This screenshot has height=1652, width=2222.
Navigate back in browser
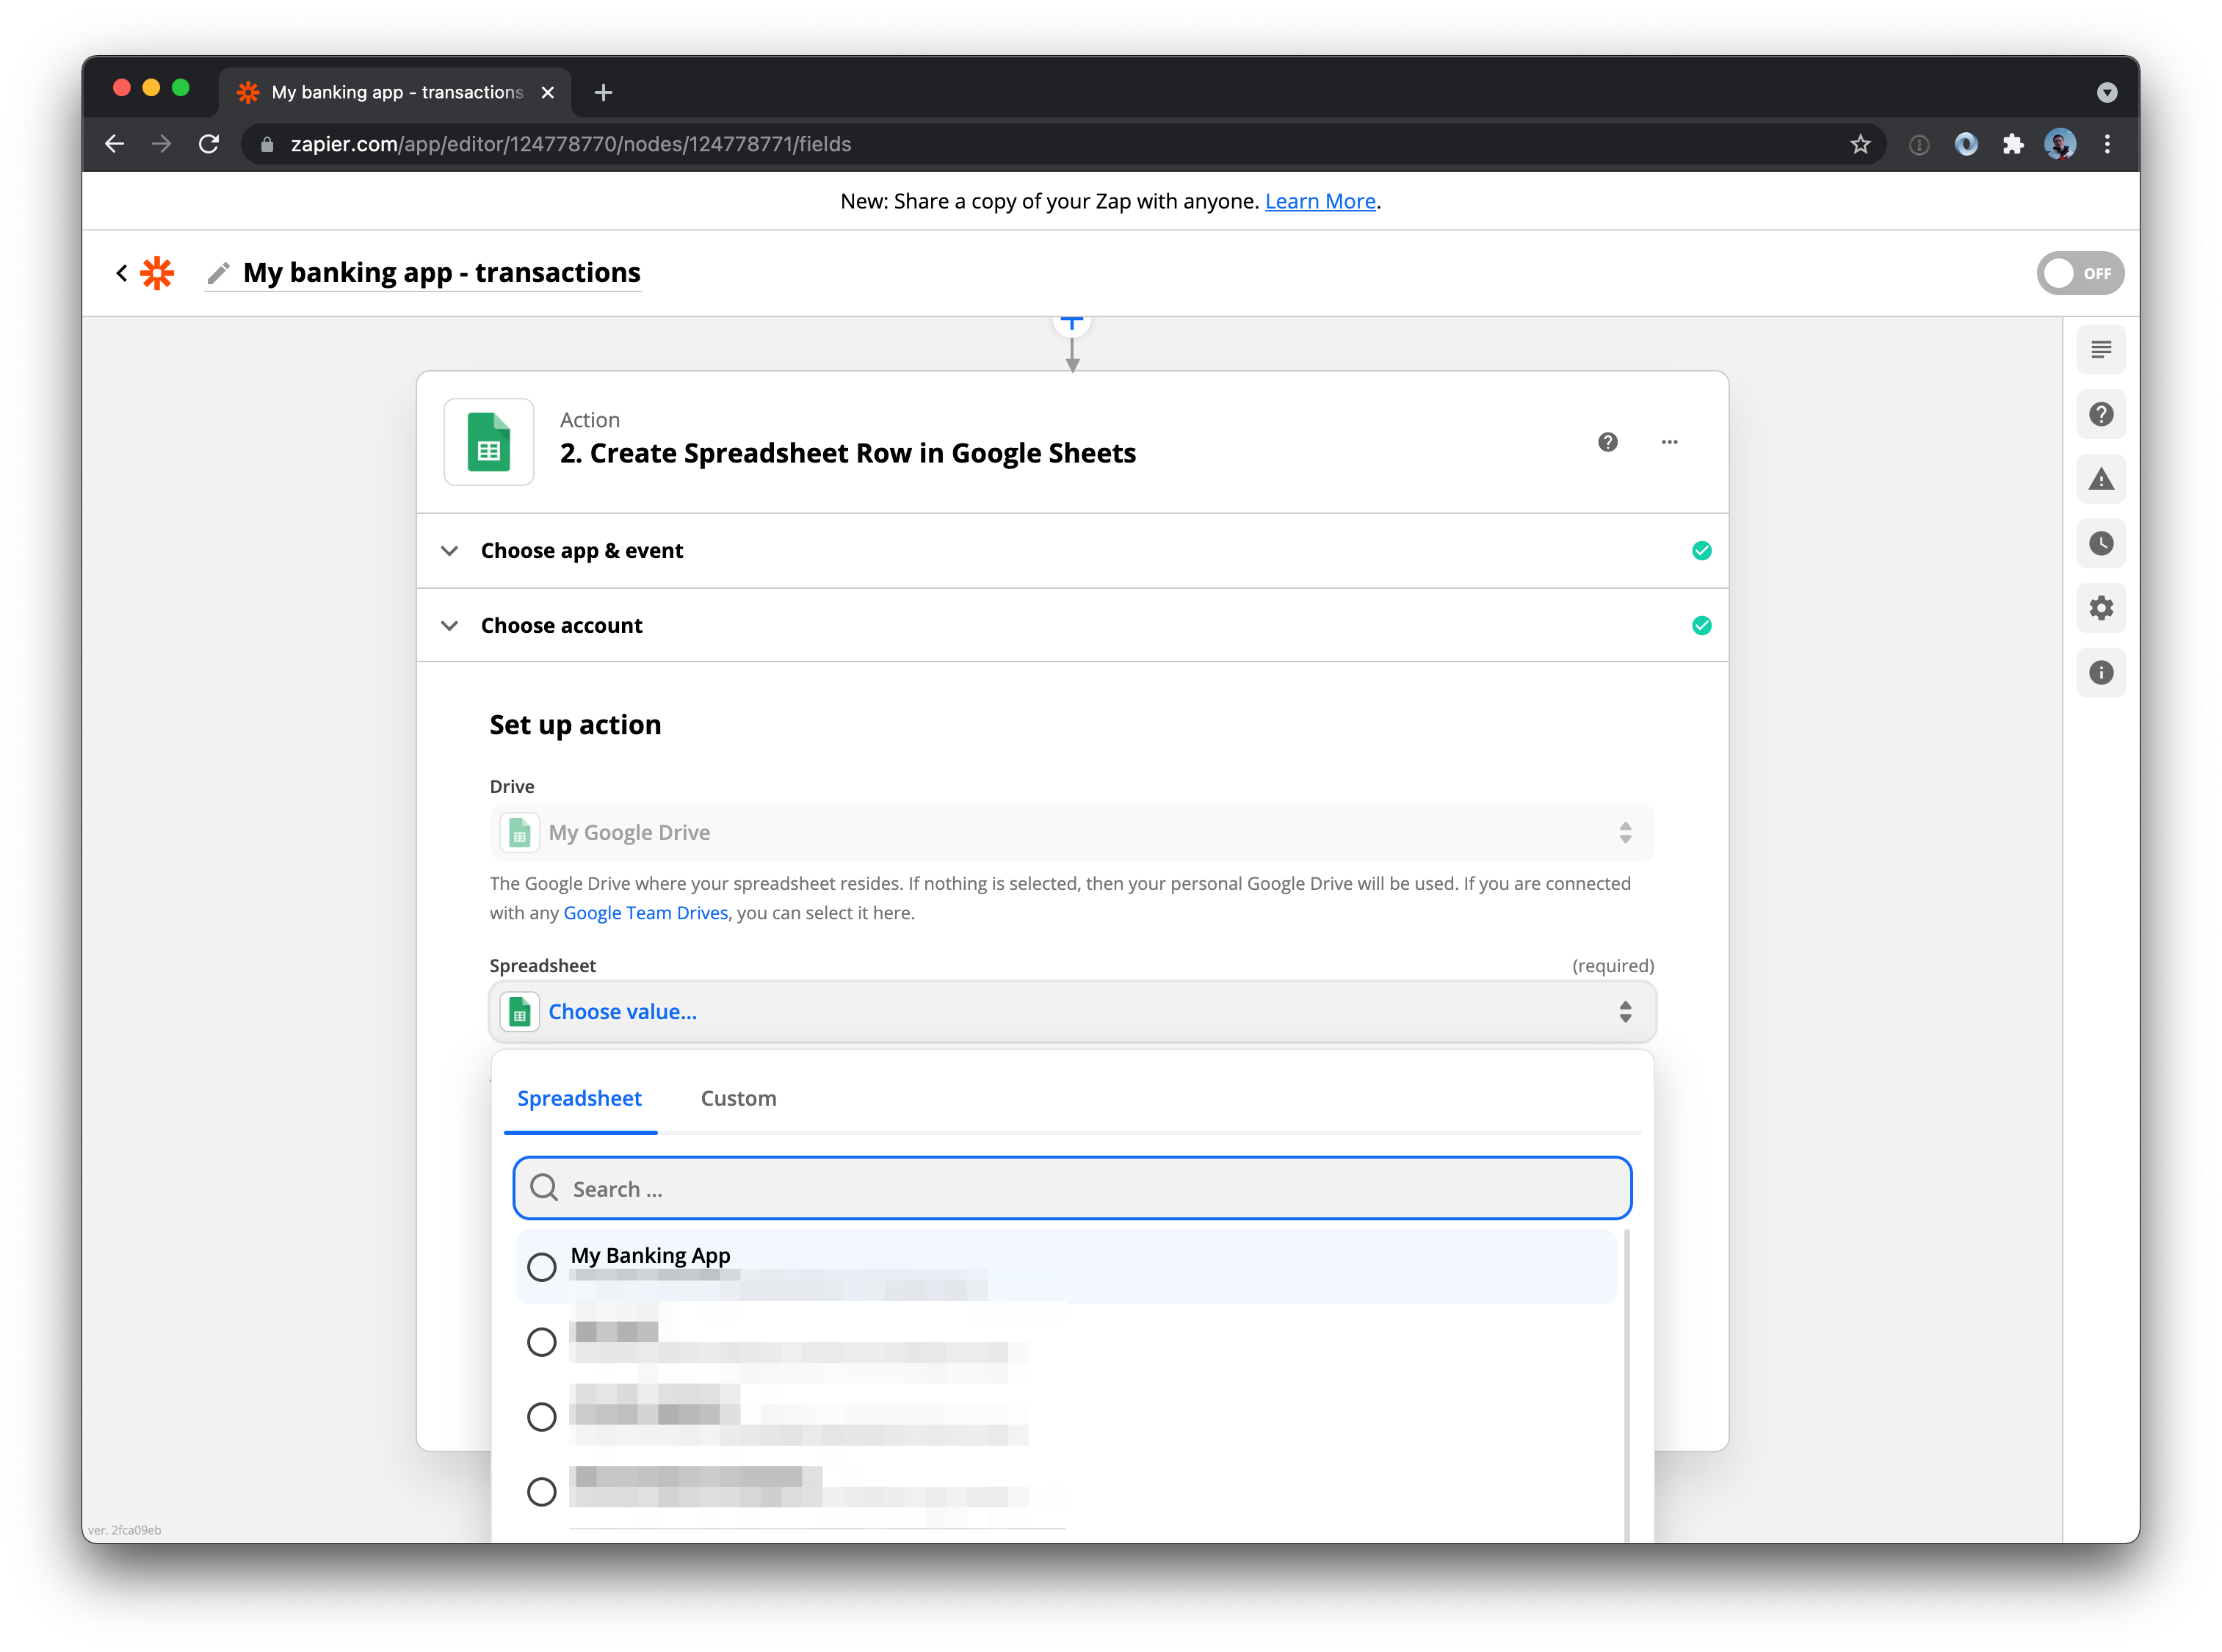point(115,144)
